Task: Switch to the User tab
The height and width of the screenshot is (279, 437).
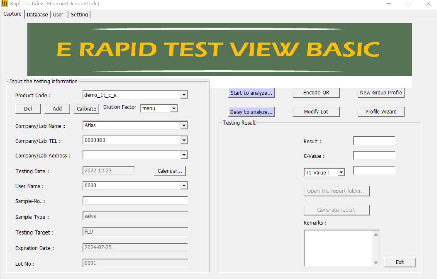Action: point(58,15)
